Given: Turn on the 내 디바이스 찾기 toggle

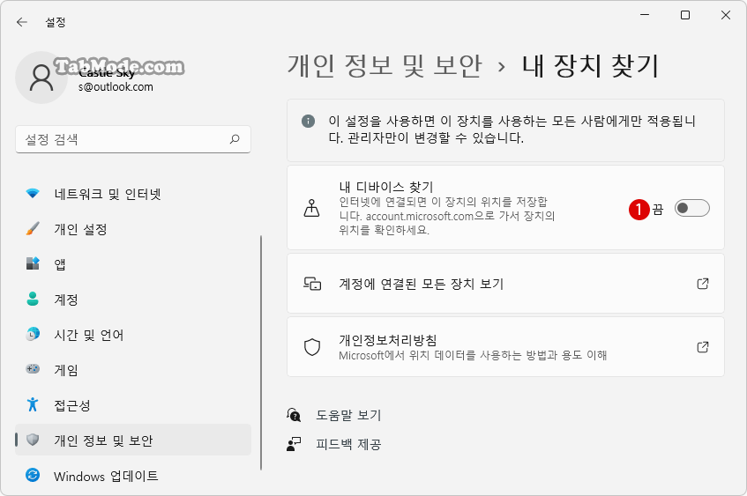Looking at the screenshot, I should (691, 208).
